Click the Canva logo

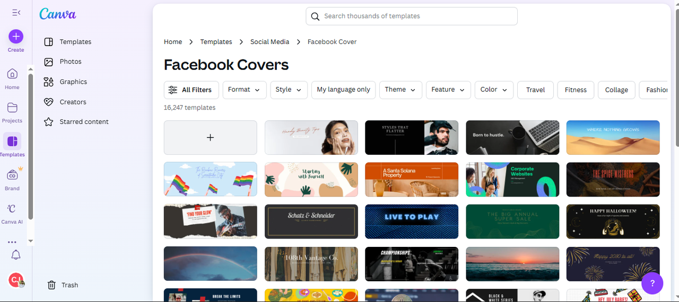click(x=58, y=14)
